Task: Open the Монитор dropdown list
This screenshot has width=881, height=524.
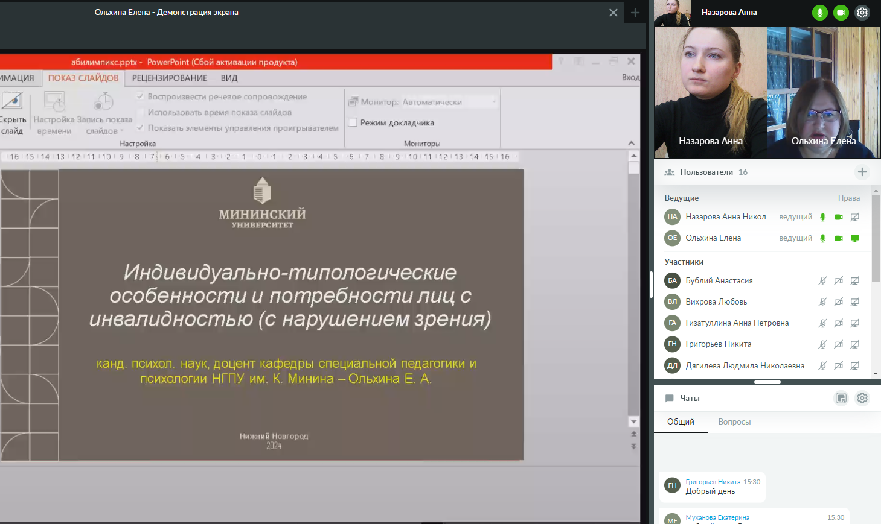Action: (493, 102)
